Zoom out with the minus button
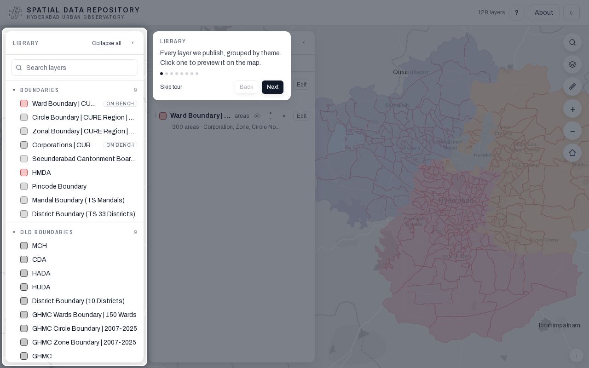The width and height of the screenshot is (589, 368). pos(572,131)
